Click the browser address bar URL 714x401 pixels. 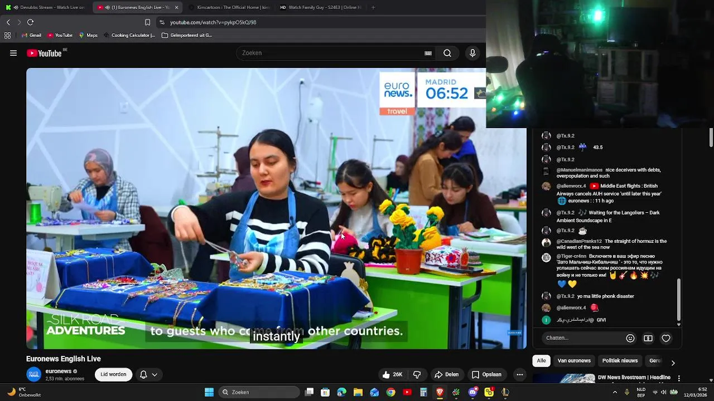coord(213,22)
